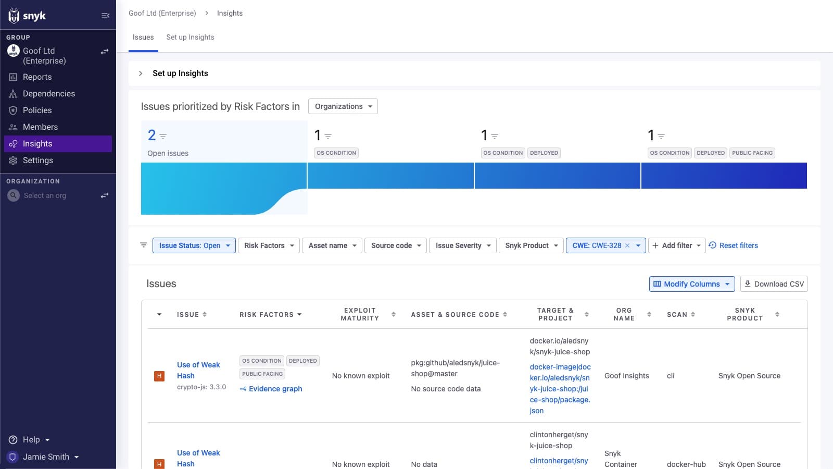The height and width of the screenshot is (469, 833).
Task: Open Issue Status: Open filter dropdown
Action: tap(194, 245)
